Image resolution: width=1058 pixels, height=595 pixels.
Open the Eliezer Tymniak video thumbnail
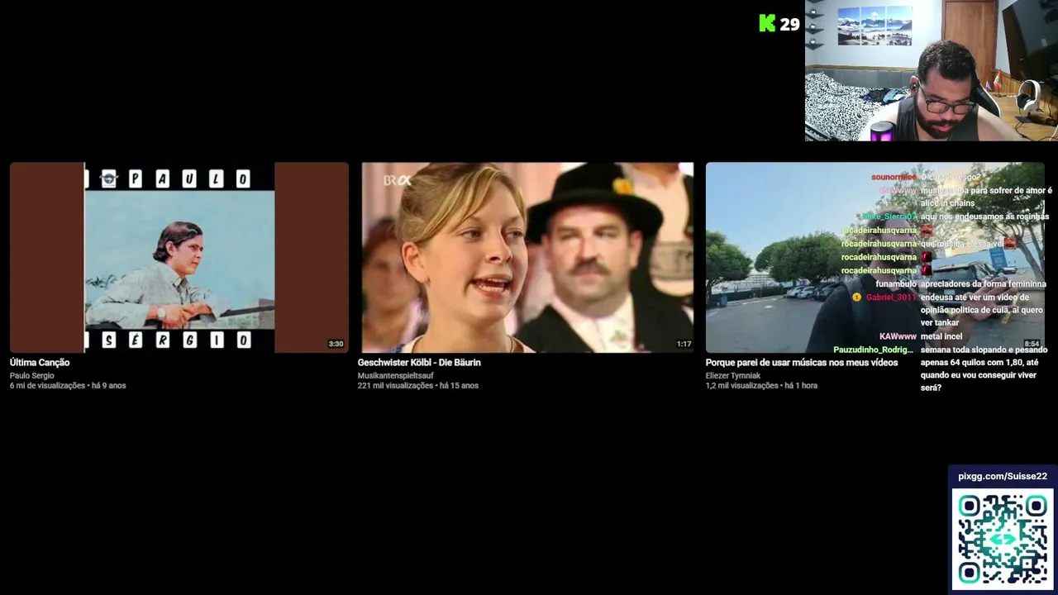[875, 258]
